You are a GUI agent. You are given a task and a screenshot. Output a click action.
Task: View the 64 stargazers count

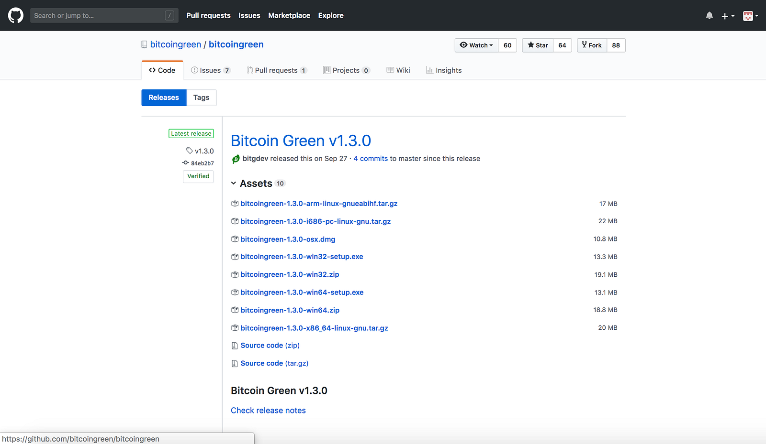point(563,45)
